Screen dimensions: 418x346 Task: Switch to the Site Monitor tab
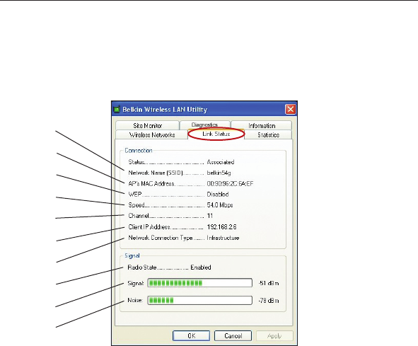(147, 125)
